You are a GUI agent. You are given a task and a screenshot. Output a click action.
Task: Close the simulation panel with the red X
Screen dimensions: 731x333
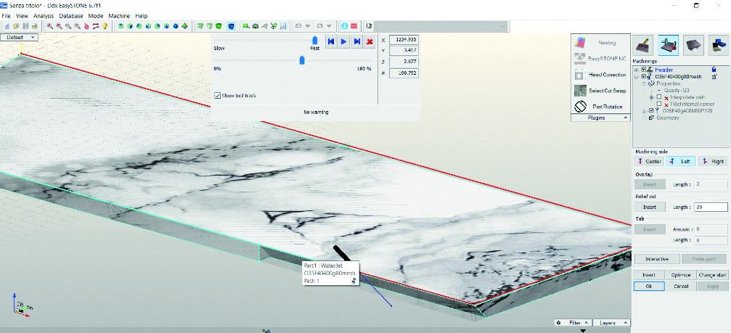[369, 41]
